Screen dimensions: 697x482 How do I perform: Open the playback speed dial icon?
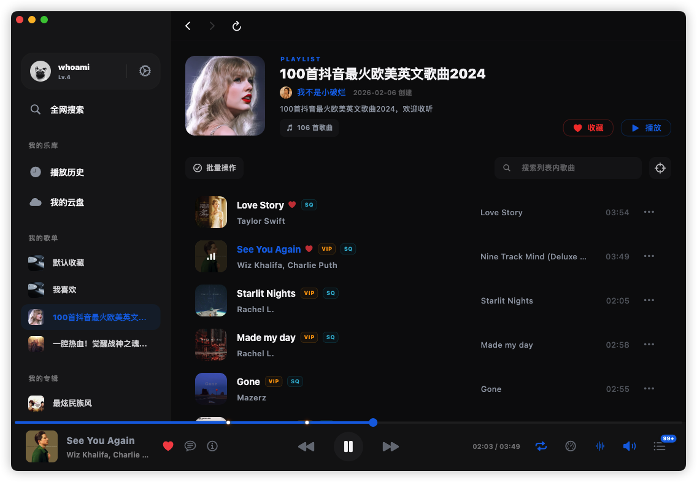[571, 446]
